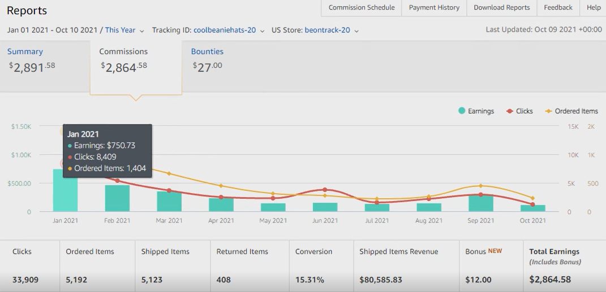This screenshot has height=292, width=606.
Task: Open the Feedback link
Action: tap(558, 8)
